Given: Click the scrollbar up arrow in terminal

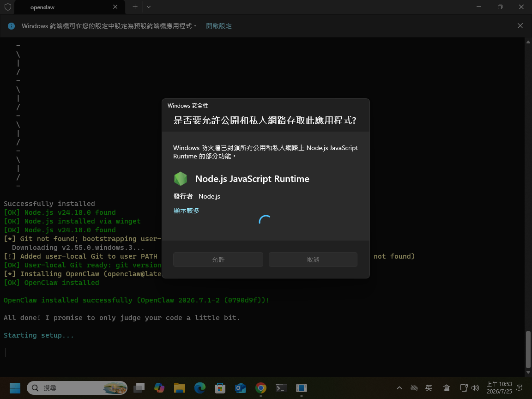Looking at the screenshot, I should (528, 42).
